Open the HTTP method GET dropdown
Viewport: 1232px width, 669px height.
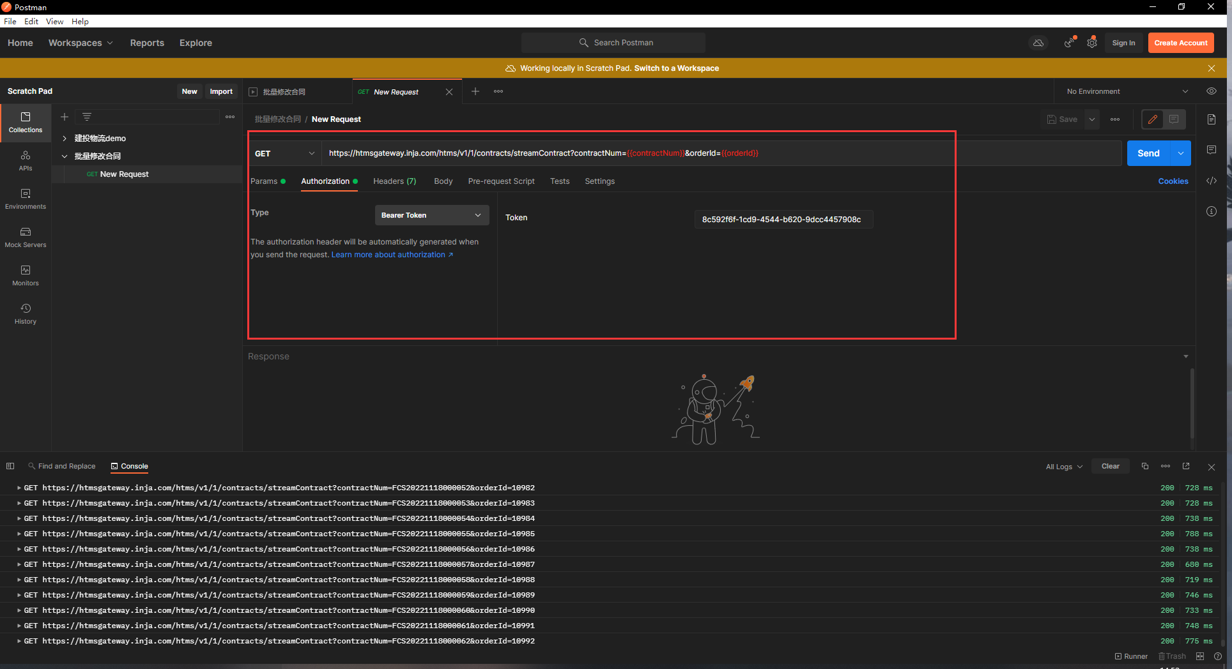[285, 153]
